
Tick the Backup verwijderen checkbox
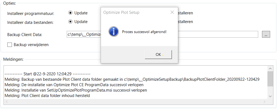(9, 45)
